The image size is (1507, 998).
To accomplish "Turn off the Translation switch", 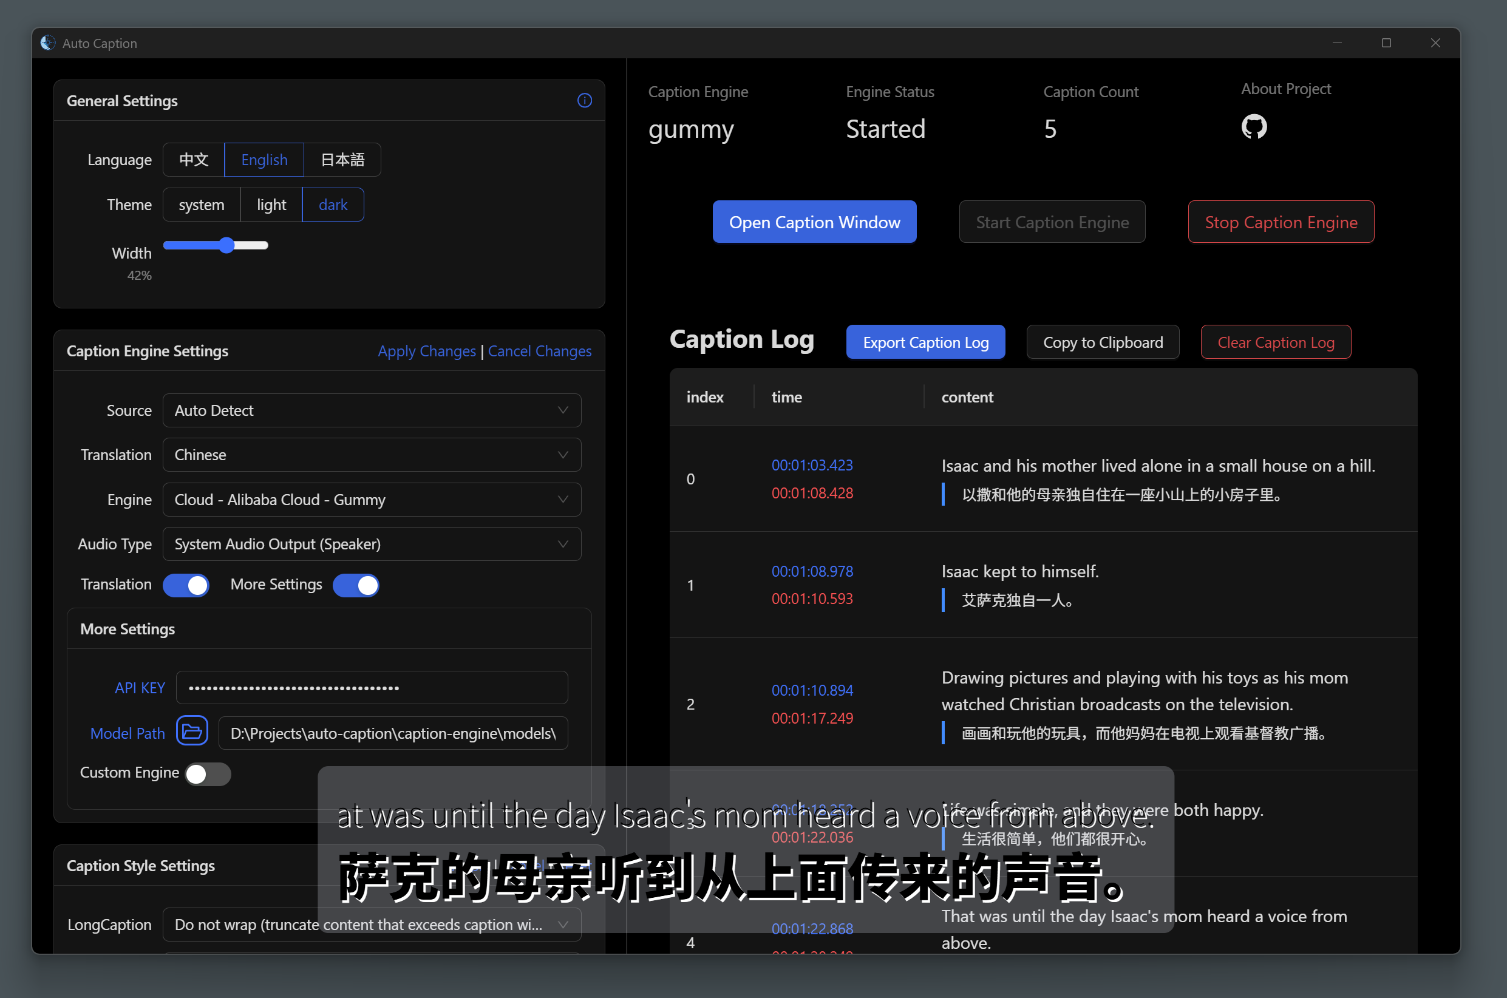I will coord(186,585).
